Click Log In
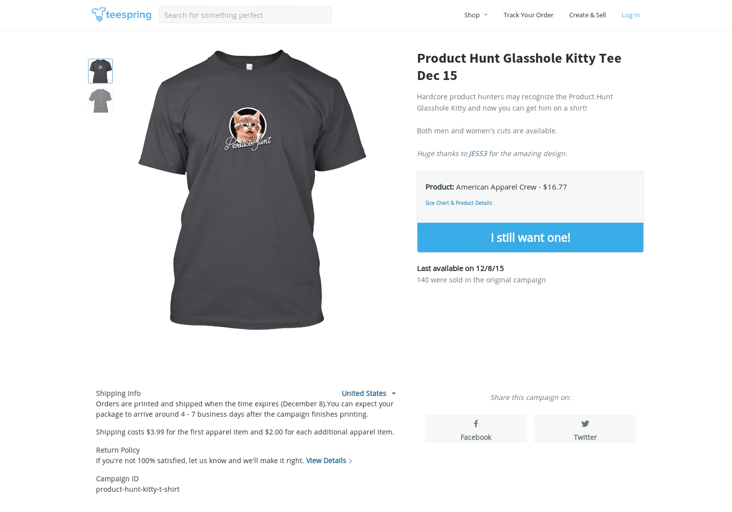 point(630,15)
